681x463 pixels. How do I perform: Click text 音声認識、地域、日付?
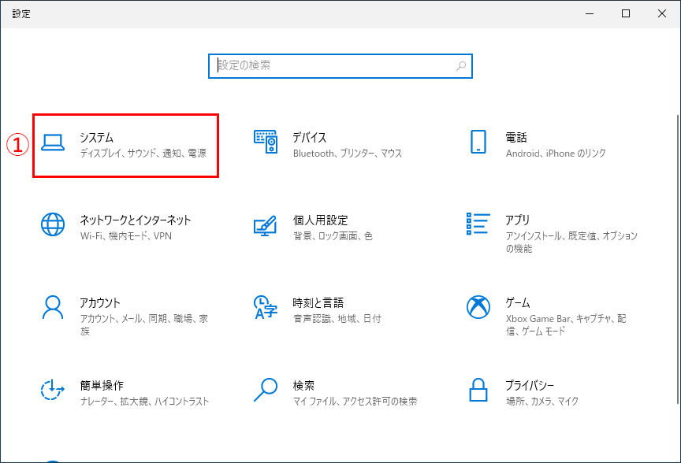coord(337,318)
